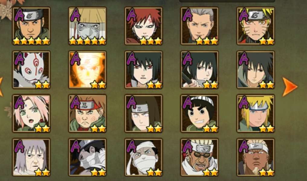The width and height of the screenshot is (307, 181).
Task: Go to previous page with left orange arrow
Action: 1,87
